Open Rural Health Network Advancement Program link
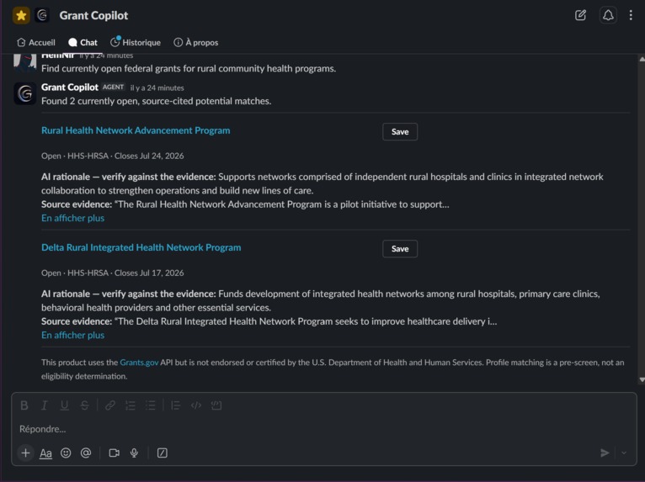 coord(136,130)
